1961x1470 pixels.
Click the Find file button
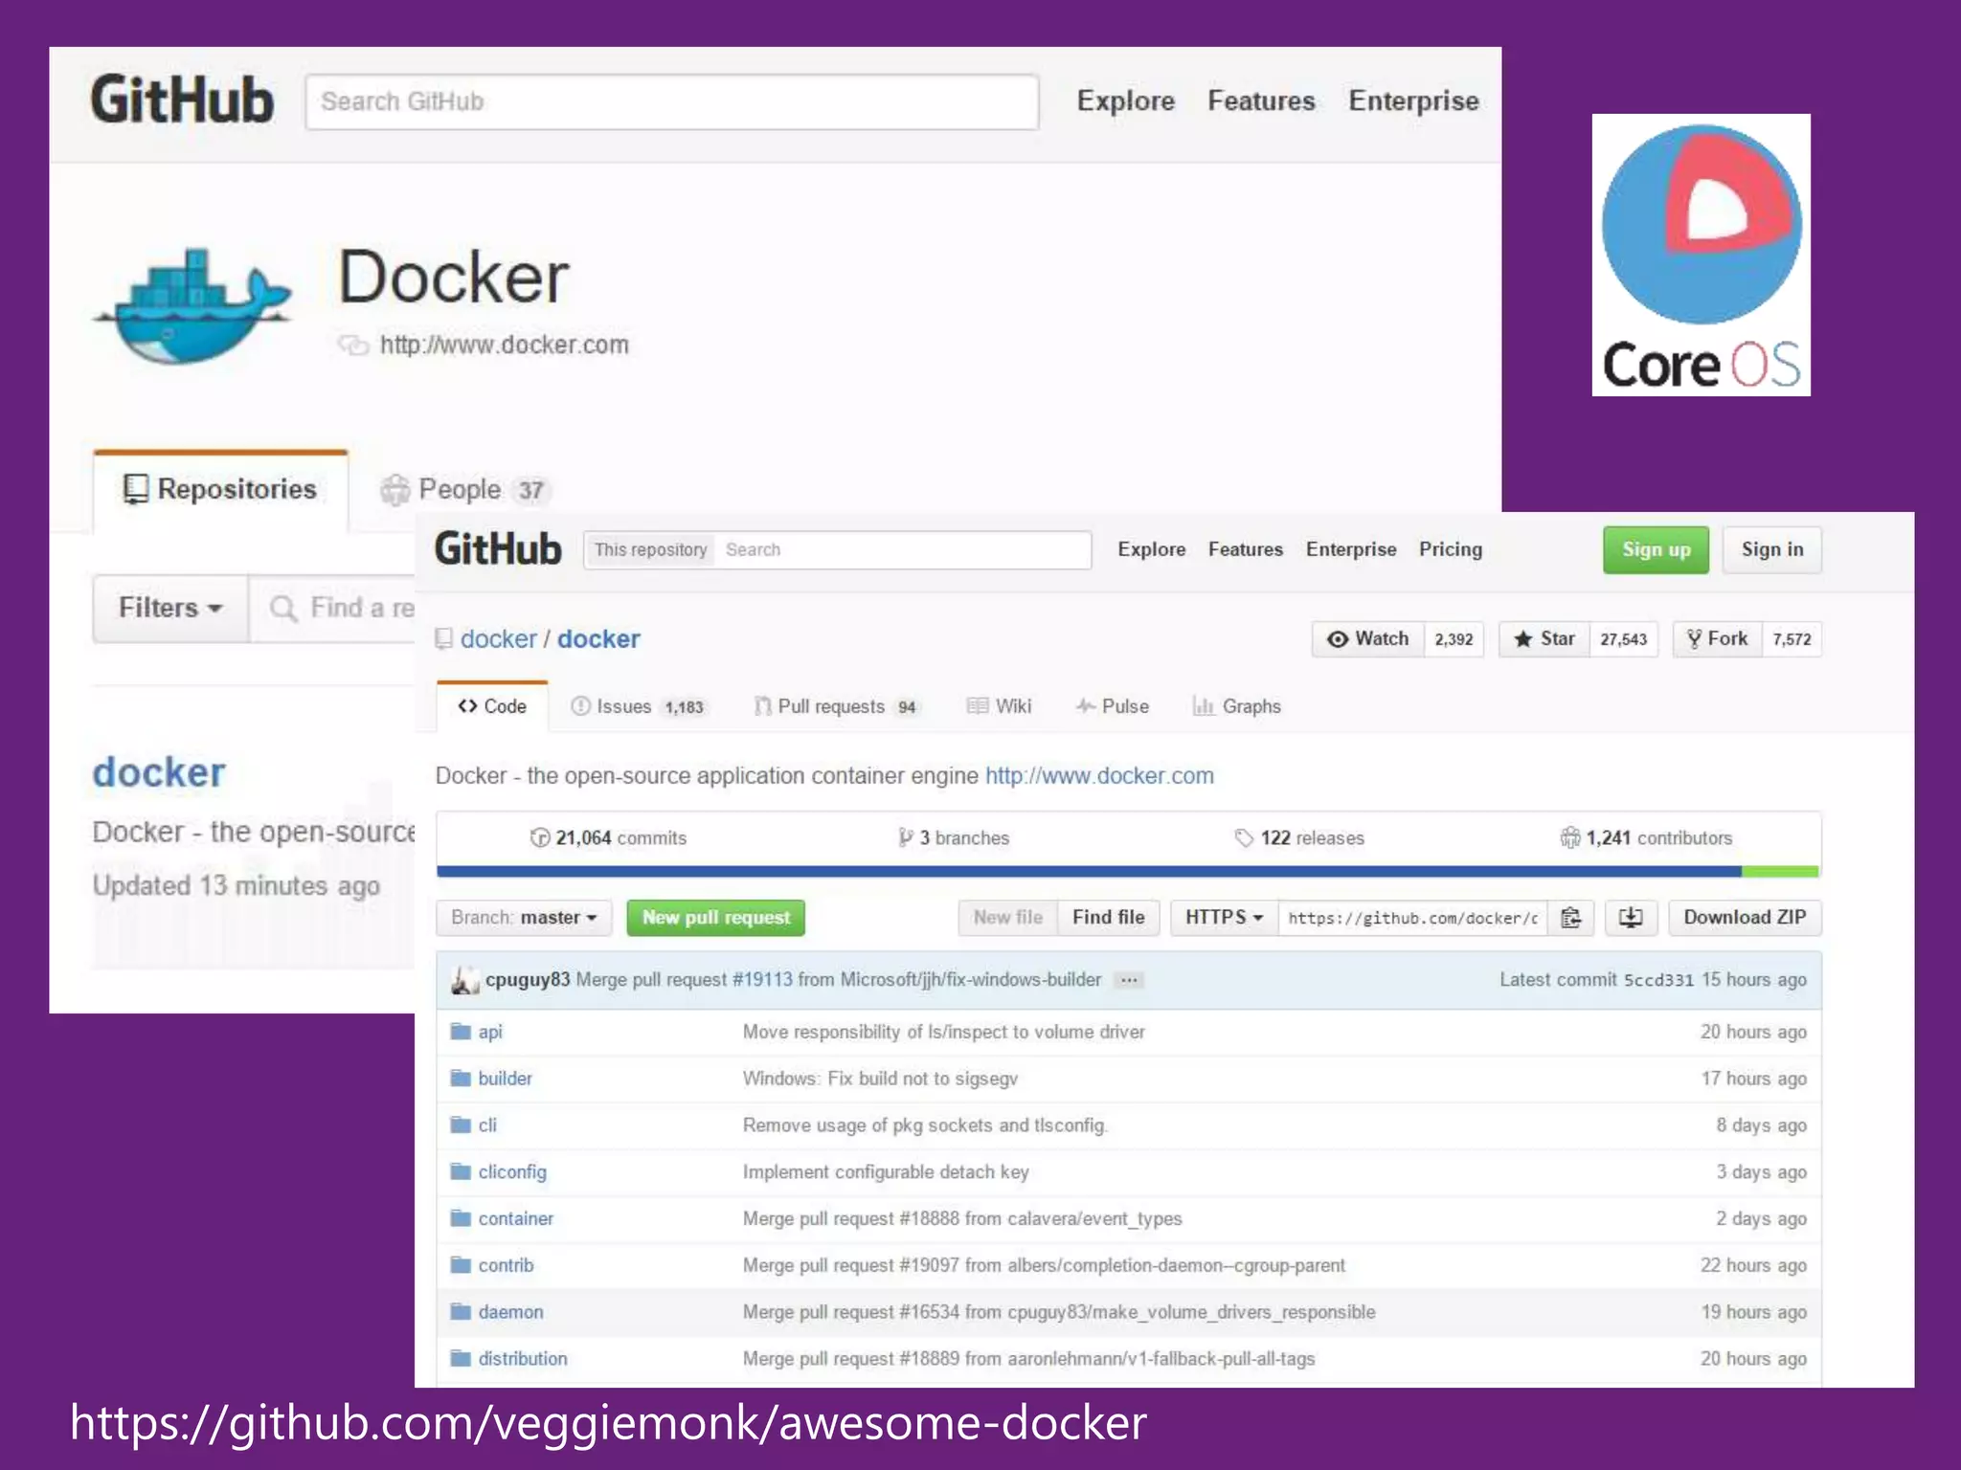coord(1108,918)
